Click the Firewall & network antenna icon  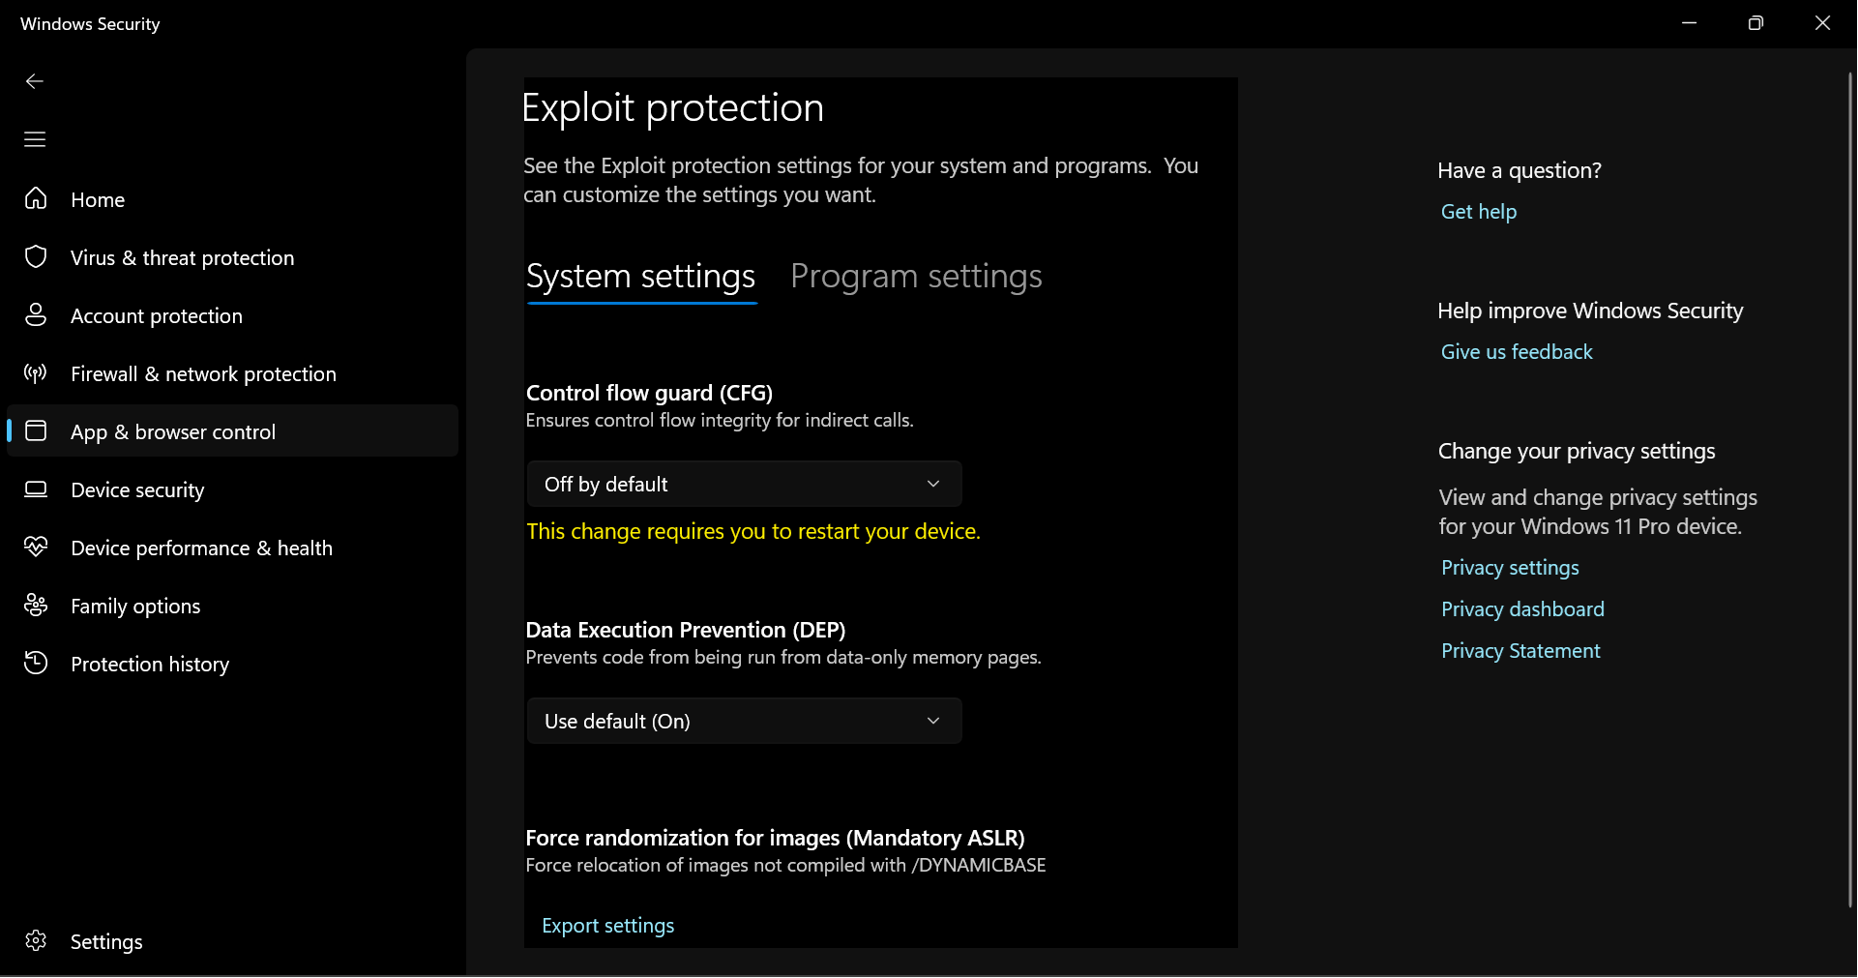36,372
